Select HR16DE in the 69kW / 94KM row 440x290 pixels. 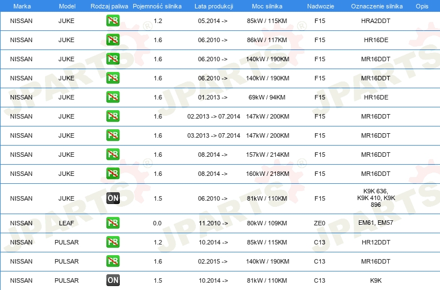[x=376, y=97]
